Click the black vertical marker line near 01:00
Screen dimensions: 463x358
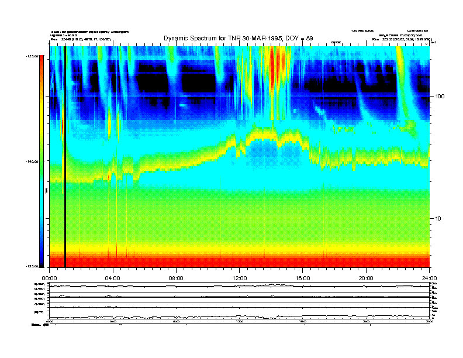pyautogui.click(x=65, y=157)
